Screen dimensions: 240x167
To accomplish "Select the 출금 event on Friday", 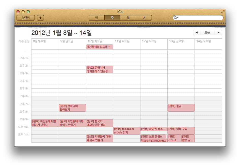I will [181, 108].
